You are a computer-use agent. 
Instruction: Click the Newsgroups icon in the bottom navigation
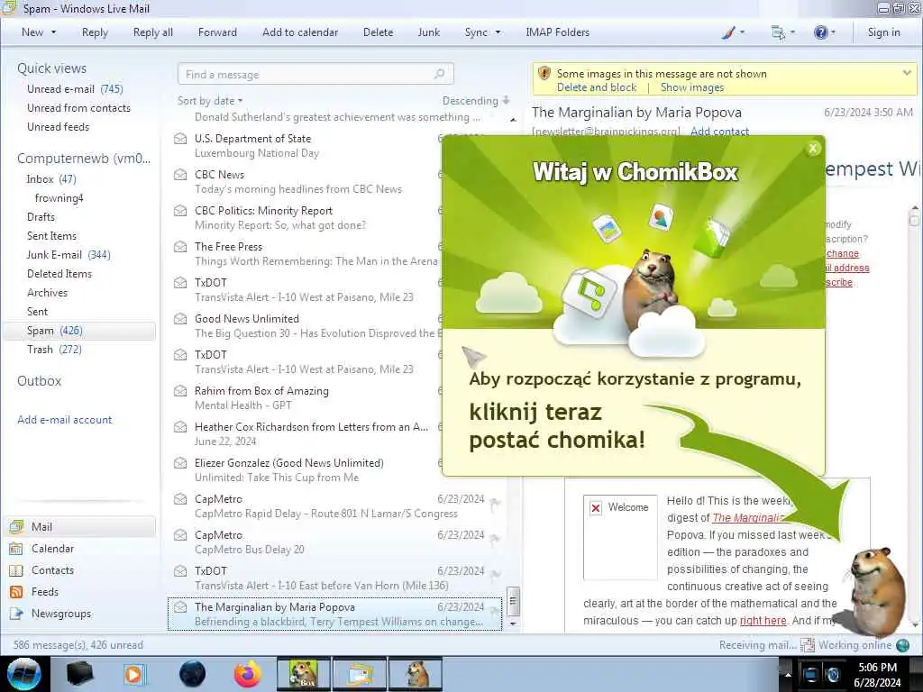coord(16,614)
